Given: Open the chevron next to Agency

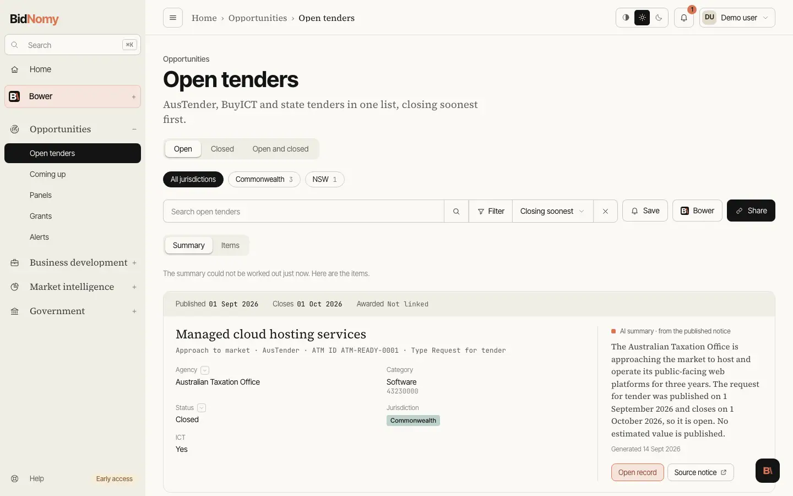Looking at the screenshot, I should pyautogui.click(x=205, y=370).
